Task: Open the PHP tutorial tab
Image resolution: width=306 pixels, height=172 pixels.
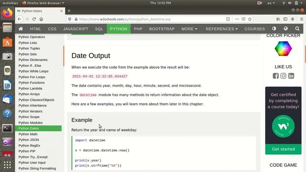Action: coord(138,29)
